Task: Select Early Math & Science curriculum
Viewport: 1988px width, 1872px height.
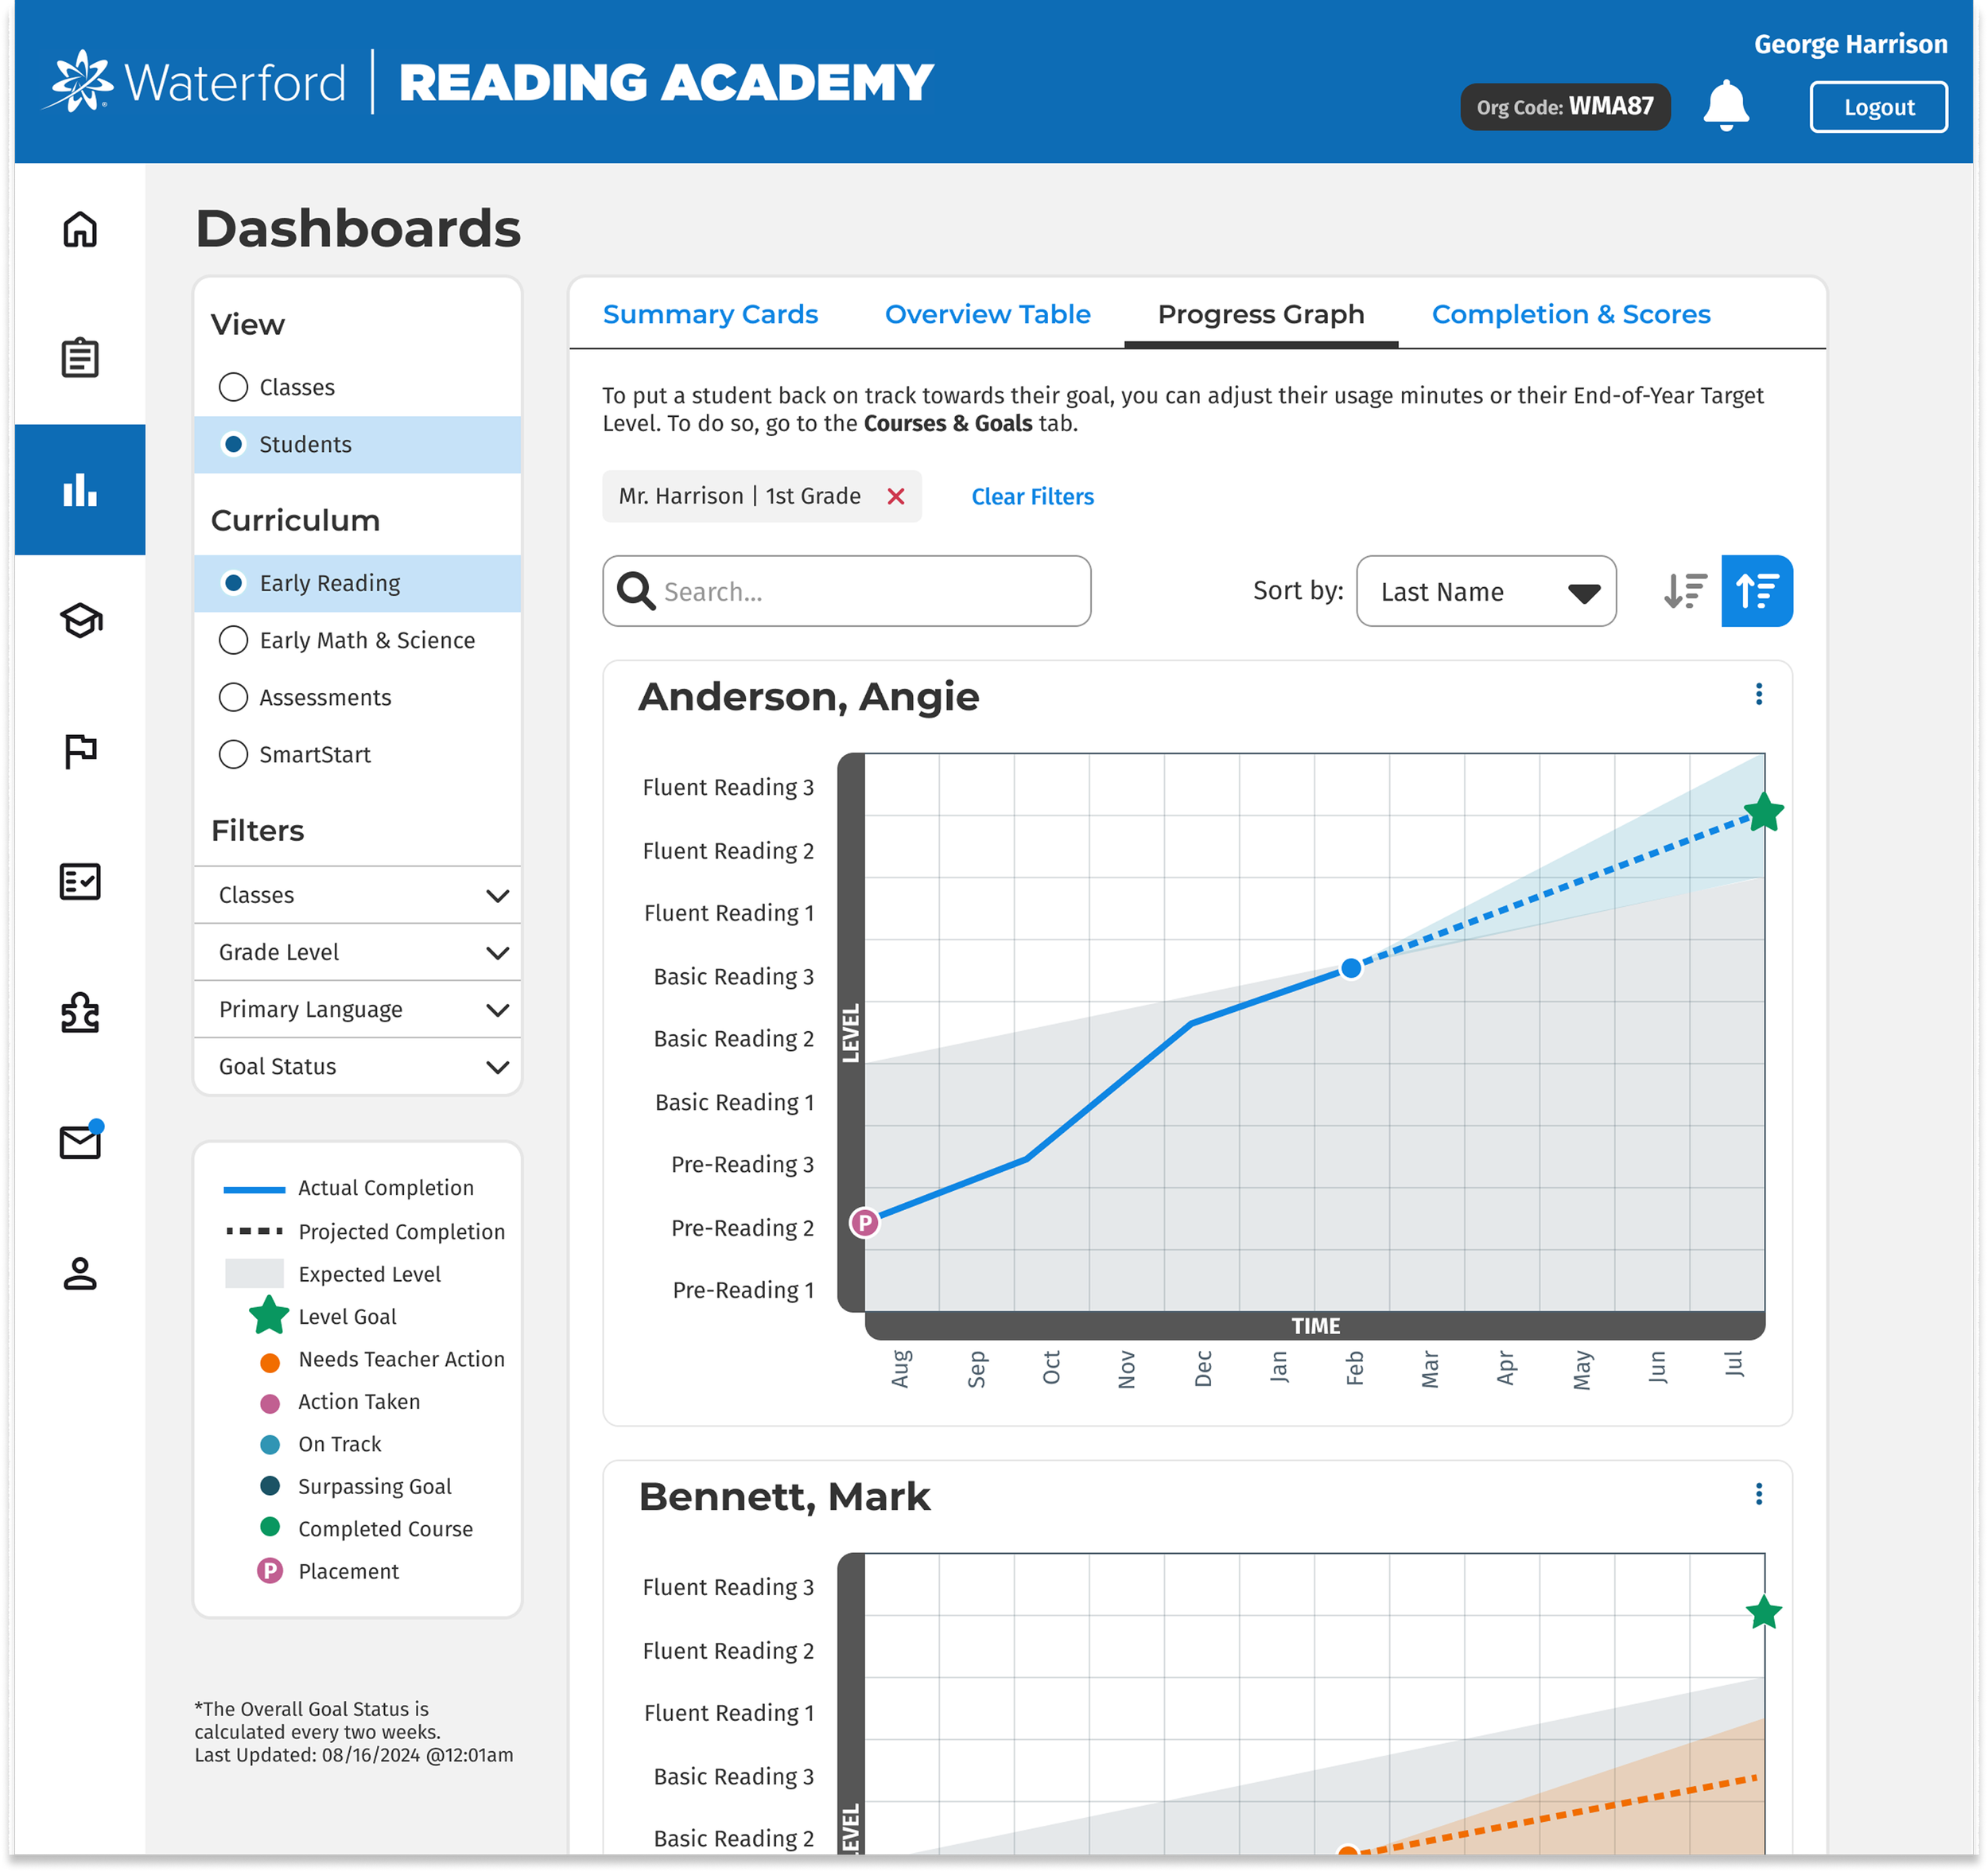Action: (x=233, y=640)
